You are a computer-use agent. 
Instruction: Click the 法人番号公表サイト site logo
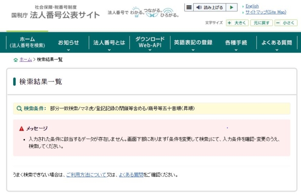56,13
